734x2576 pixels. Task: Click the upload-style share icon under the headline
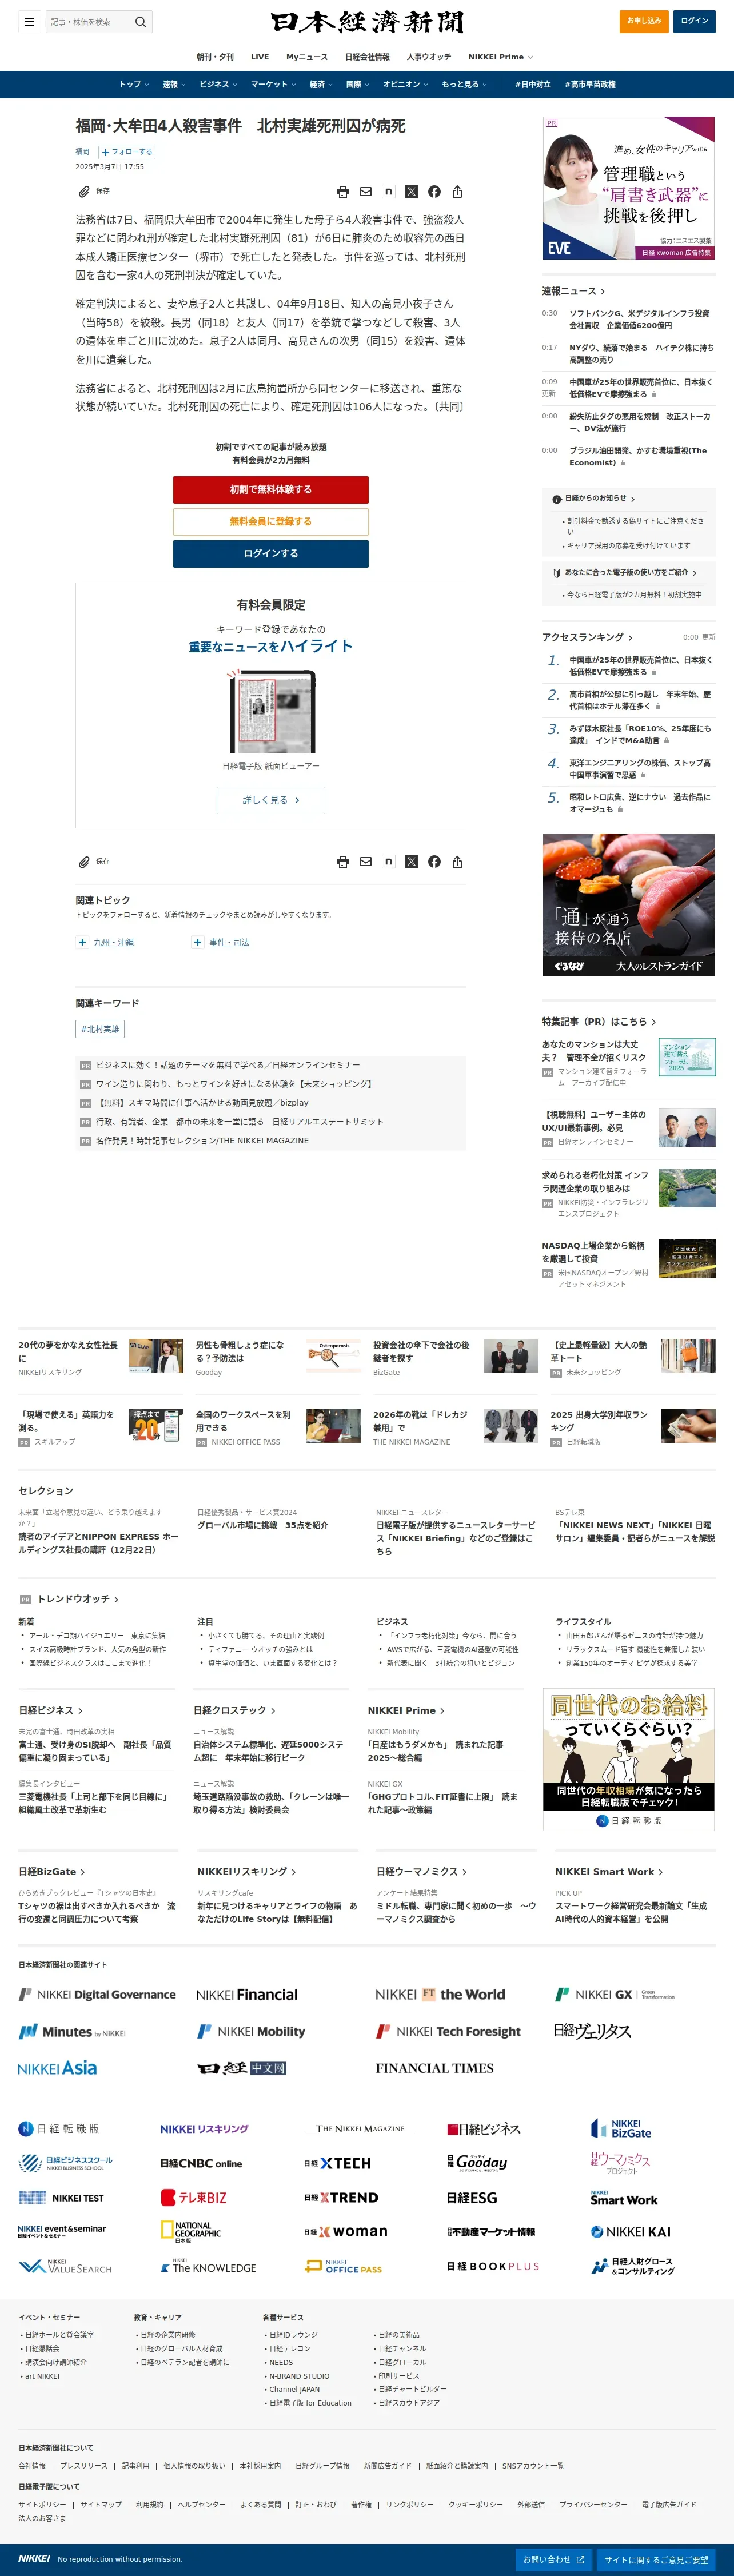pos(457,192)
